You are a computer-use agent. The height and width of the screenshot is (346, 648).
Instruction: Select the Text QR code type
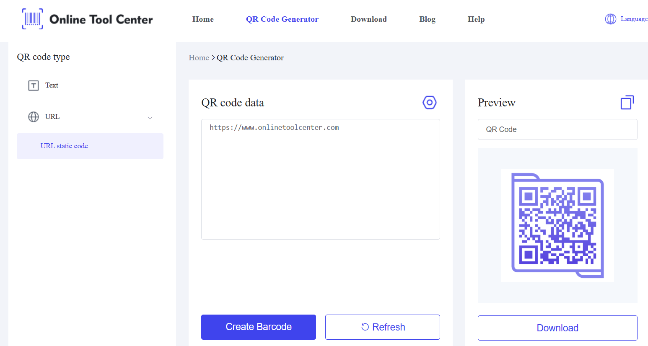(x=52, y=85)
